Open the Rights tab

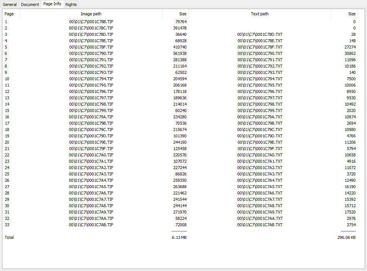[71, 4]
